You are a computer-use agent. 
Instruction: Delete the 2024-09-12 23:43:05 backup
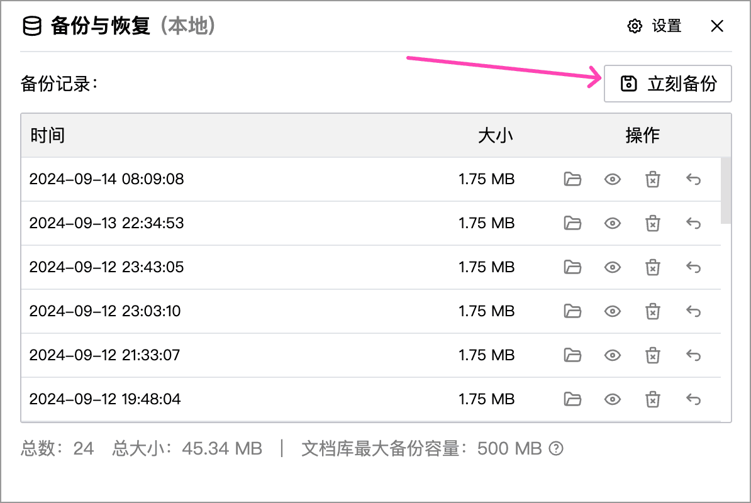pos(653,267)
